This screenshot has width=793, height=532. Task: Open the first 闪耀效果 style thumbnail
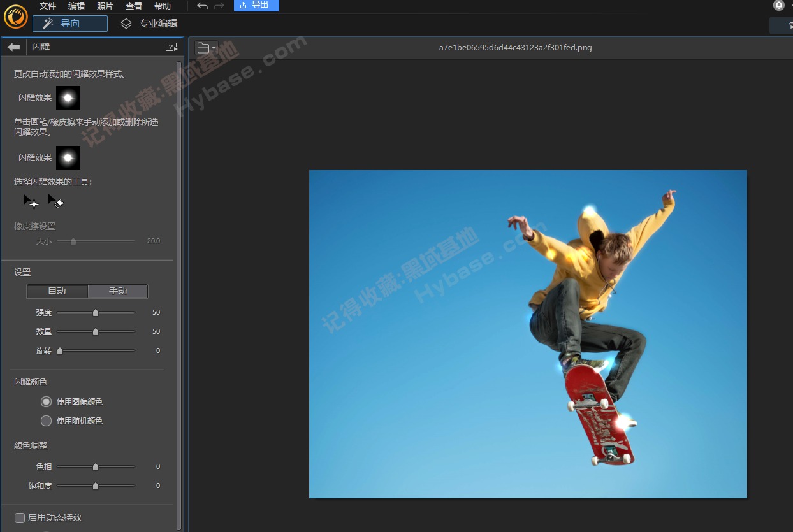[x=68, y=97]
